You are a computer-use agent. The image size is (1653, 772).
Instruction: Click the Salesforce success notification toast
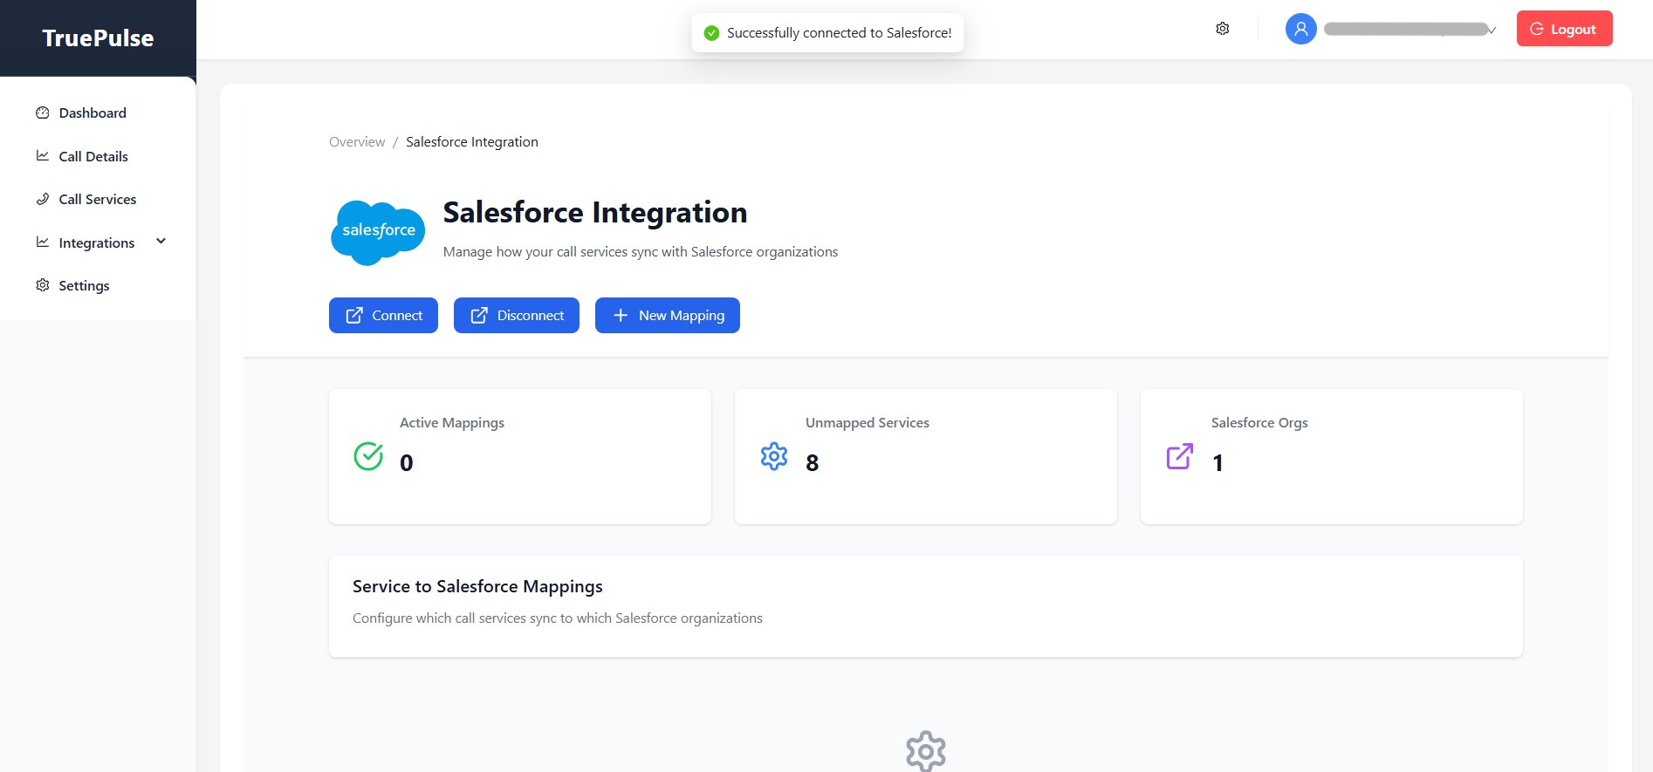(827, 33)
